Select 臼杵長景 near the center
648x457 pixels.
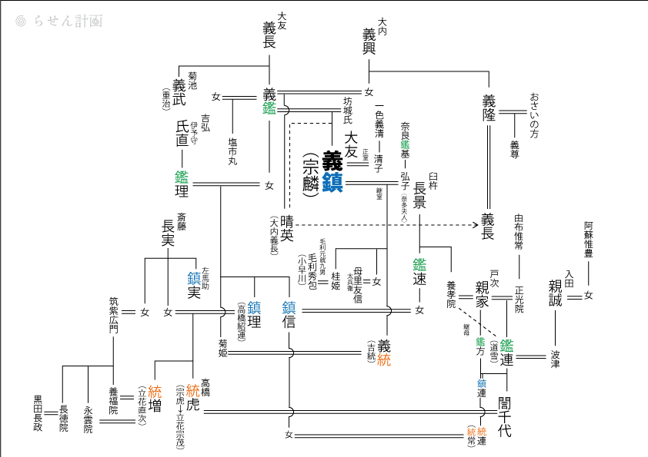(x=426, y=190)
